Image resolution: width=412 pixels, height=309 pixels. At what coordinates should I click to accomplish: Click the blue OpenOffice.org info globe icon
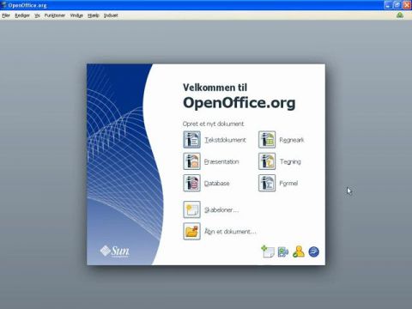[313, 251]
